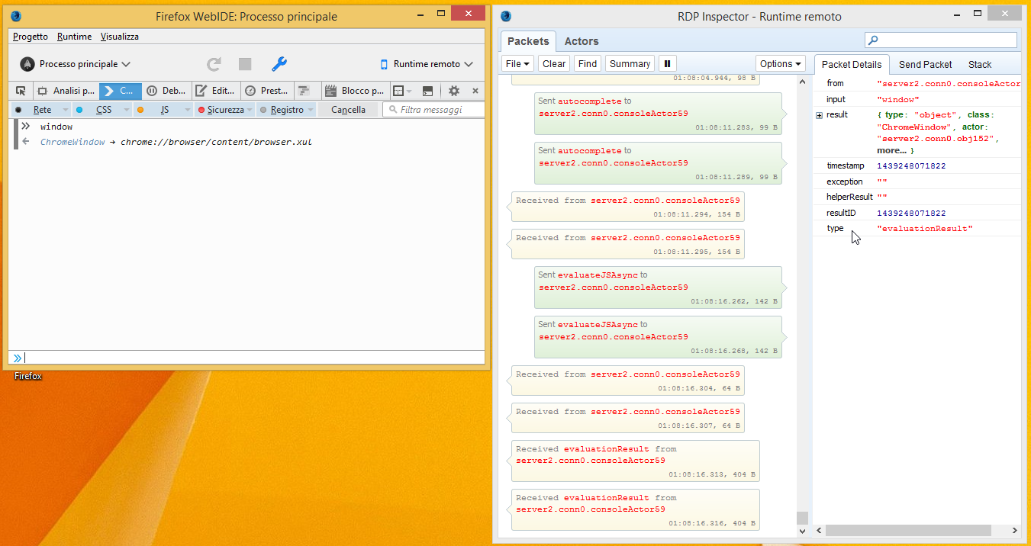Open the Debugger tool tab
Image resolution: width=1031 pixels, height=546 pixels.
tap(166, 91)
